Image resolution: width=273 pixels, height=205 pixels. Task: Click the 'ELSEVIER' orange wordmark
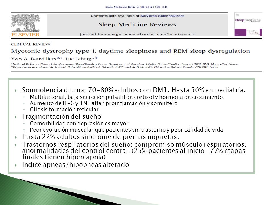[x=26, y=35]
